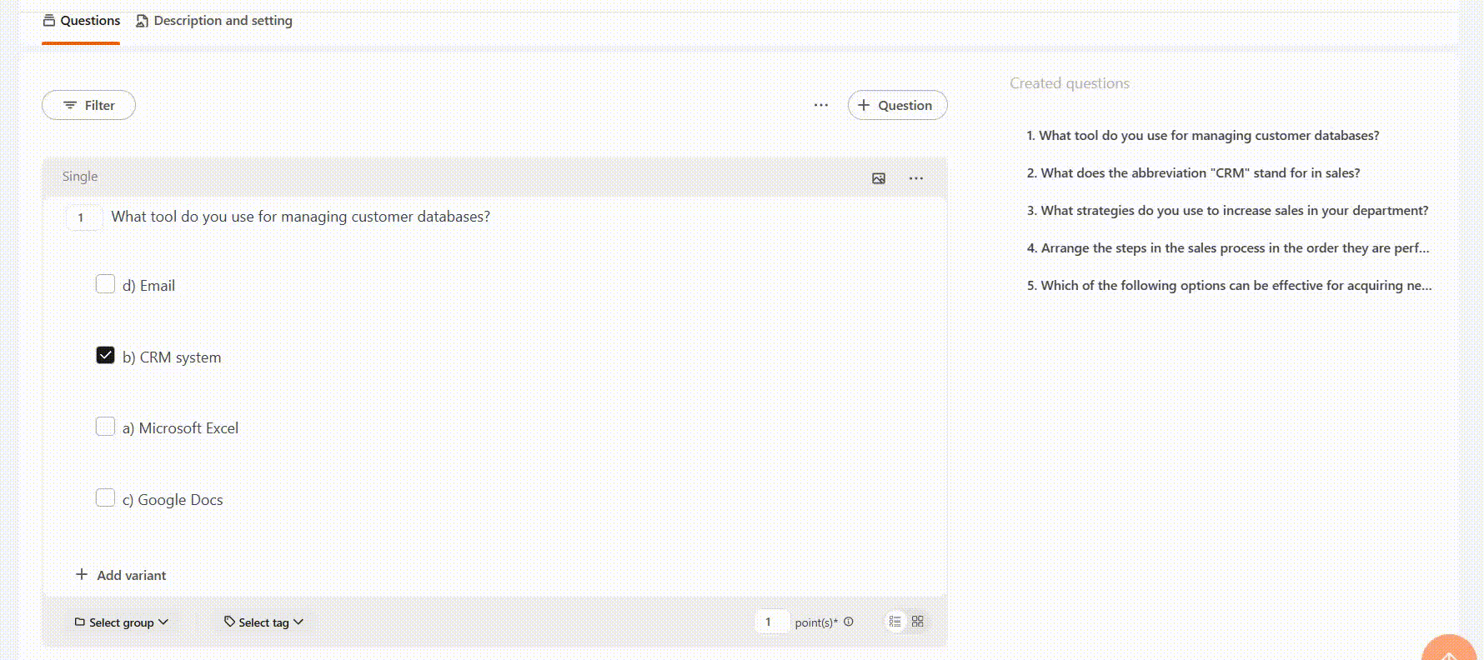Image resolution: width=1484 pixels, height=660 pixels.
Task: Check the 'a) Microsoft Excel' checkbox
Action: click(x=105, y=427)
